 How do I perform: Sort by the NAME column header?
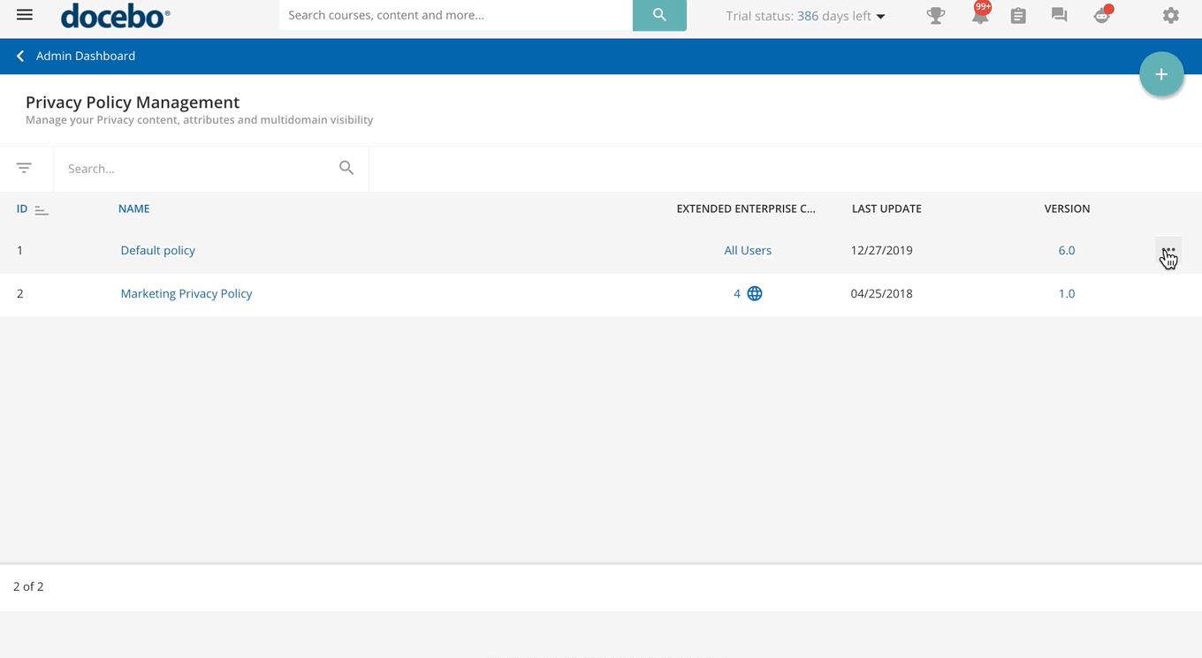(x=133, y=209)
